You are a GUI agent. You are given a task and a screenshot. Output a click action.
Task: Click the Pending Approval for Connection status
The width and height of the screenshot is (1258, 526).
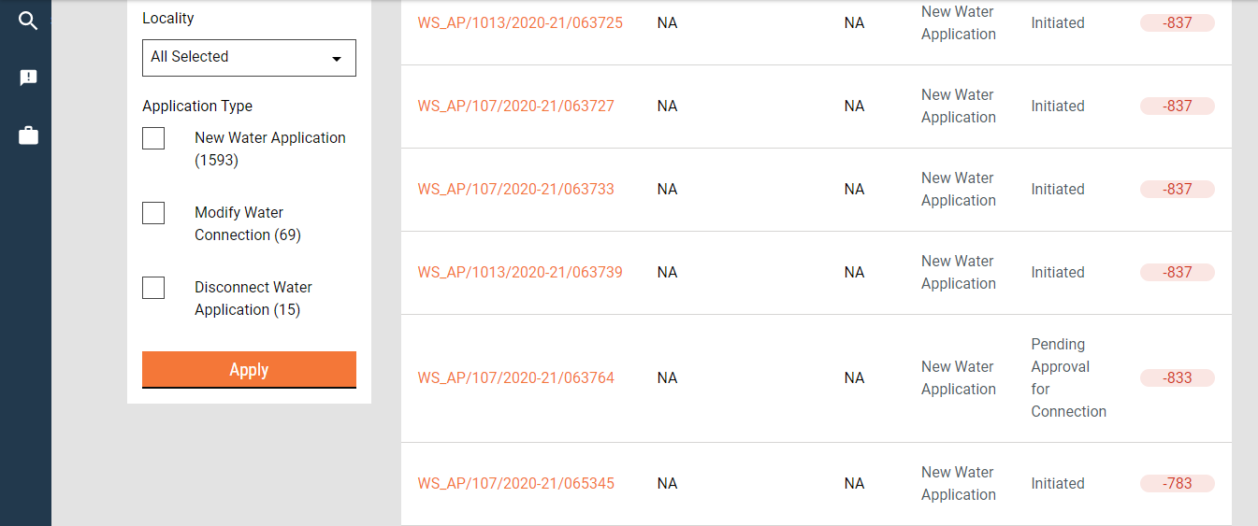(x=1068, y=377)
